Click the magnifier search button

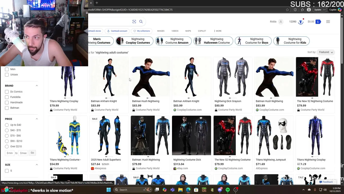click(x=141, y=22)
